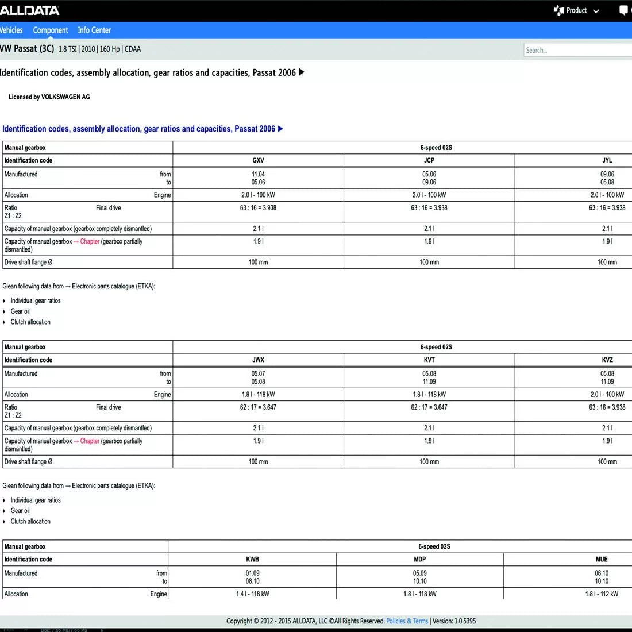The image size is (632, 632).
Task: Focus the Search input field
Action: coord(577,50)
